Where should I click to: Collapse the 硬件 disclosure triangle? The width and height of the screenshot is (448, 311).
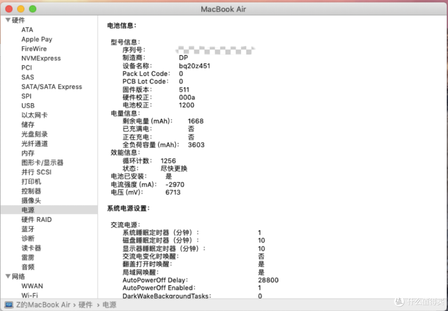[8, 20]
